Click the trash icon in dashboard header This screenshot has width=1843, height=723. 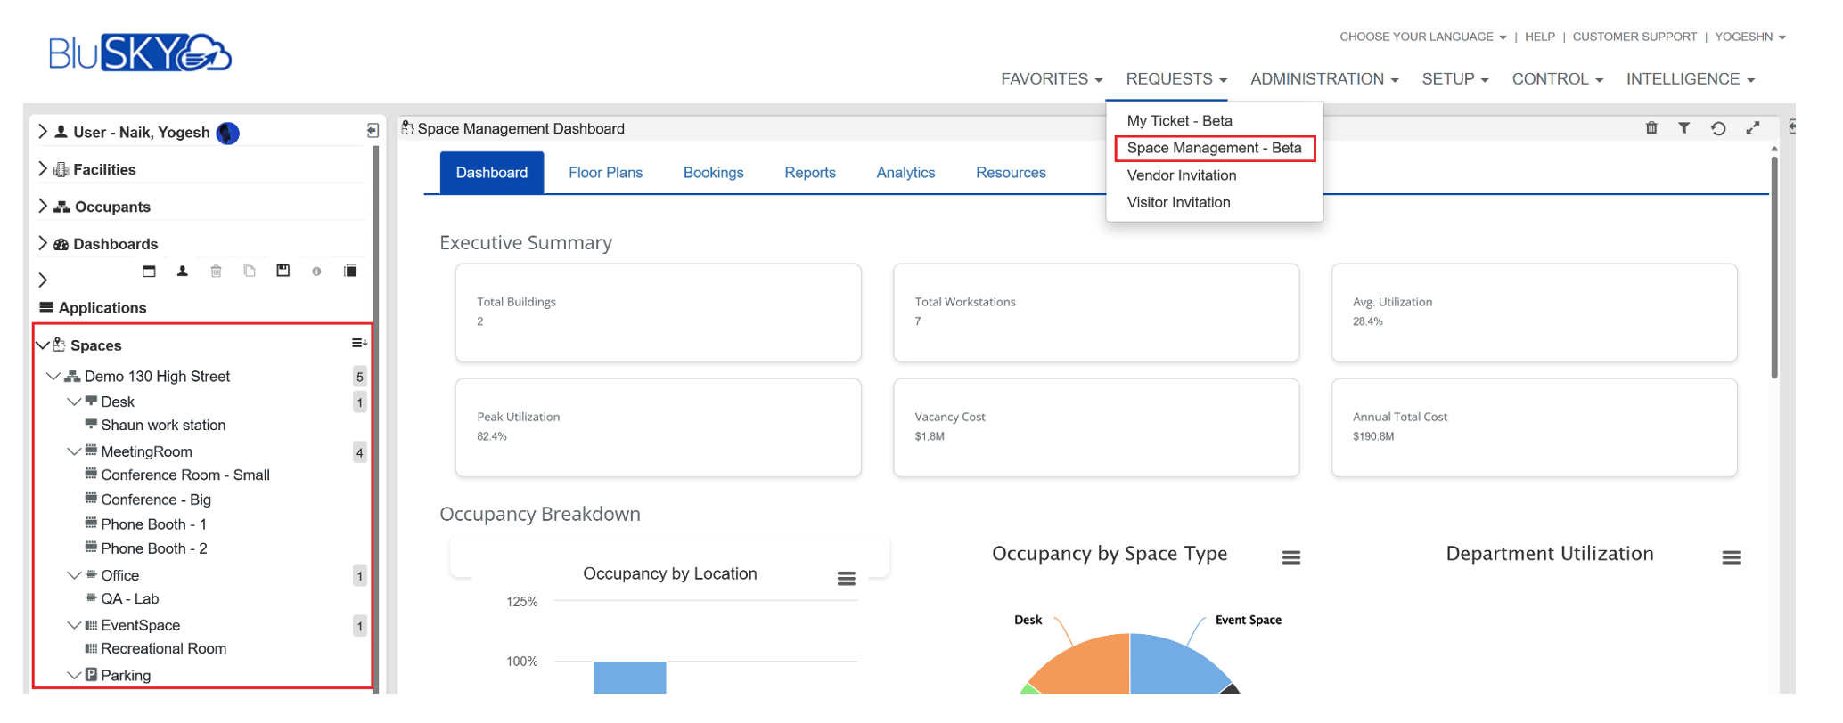[1651, 128]
